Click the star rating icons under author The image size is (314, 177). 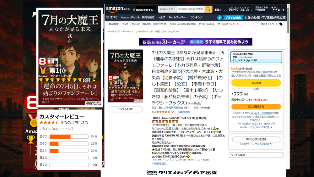pyautogui.click(x=163, y=112)
